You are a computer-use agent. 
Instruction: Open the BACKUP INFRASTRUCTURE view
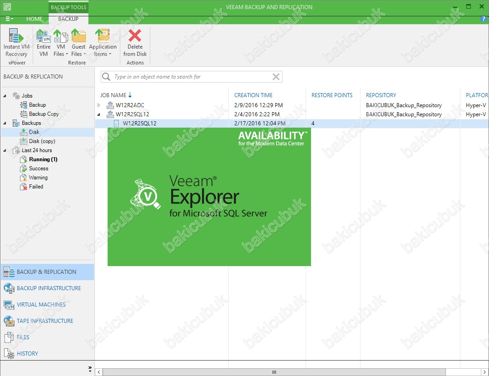pyautogui.click(x=48, y=288)
